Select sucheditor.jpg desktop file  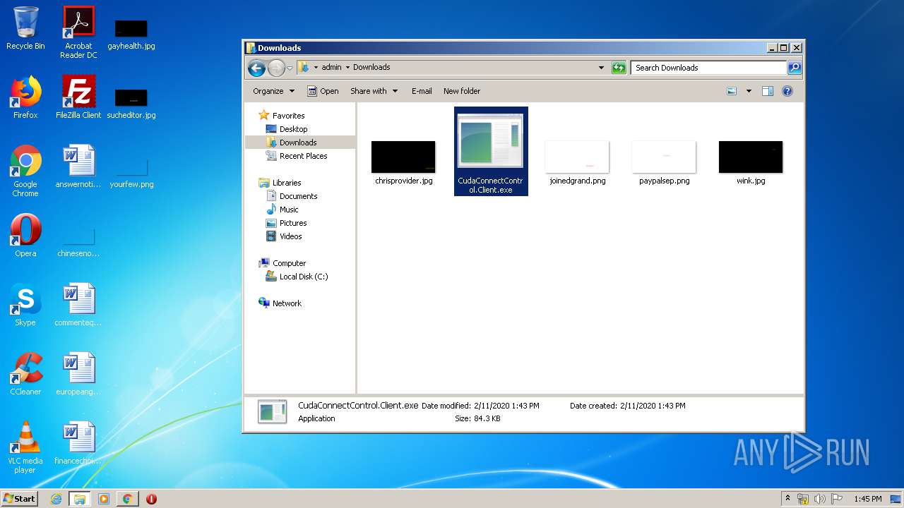pos(131,103)
